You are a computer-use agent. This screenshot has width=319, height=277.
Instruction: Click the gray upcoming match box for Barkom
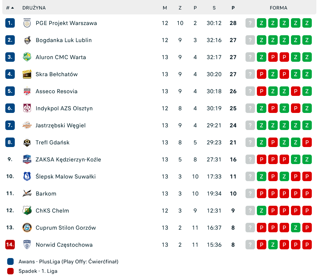coord(250,194)
